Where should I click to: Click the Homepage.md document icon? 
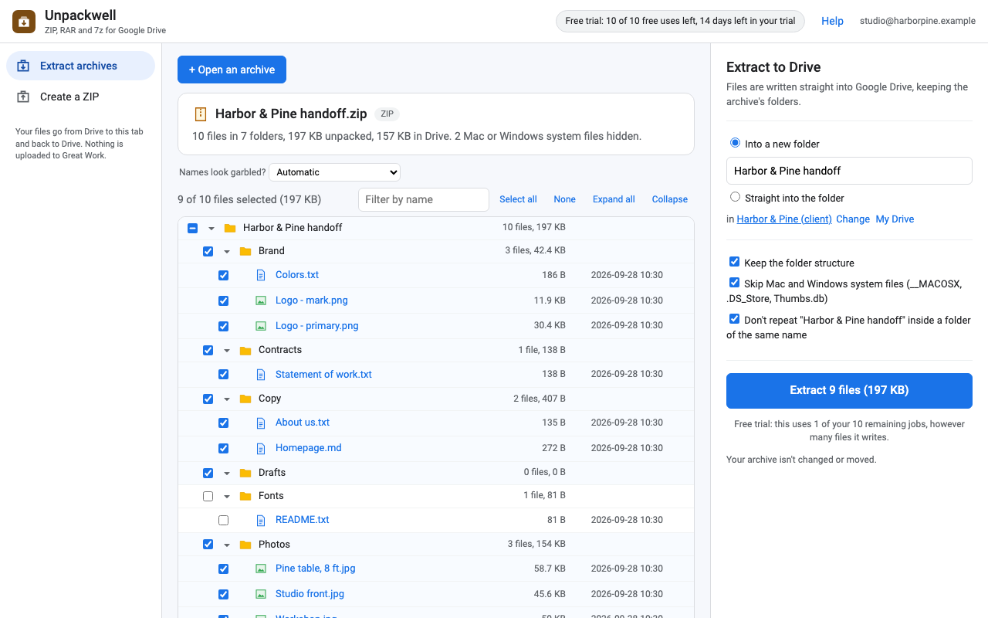(261, 448)
